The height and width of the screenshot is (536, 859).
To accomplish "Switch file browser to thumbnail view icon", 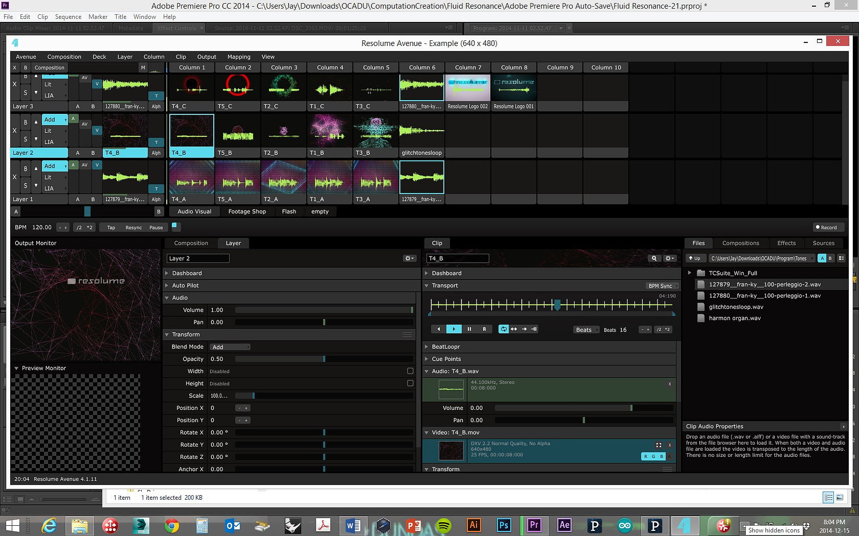I will [x=842, y=259].
